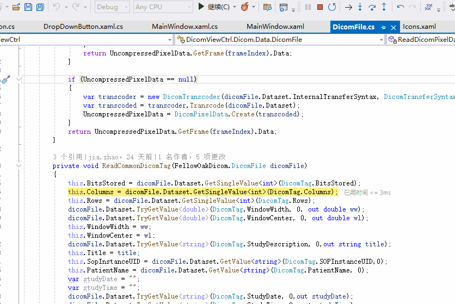Click the ReadCommonDicomTag method name
Image resolution: width=455 pixels, height=304 pixels.
136,166
